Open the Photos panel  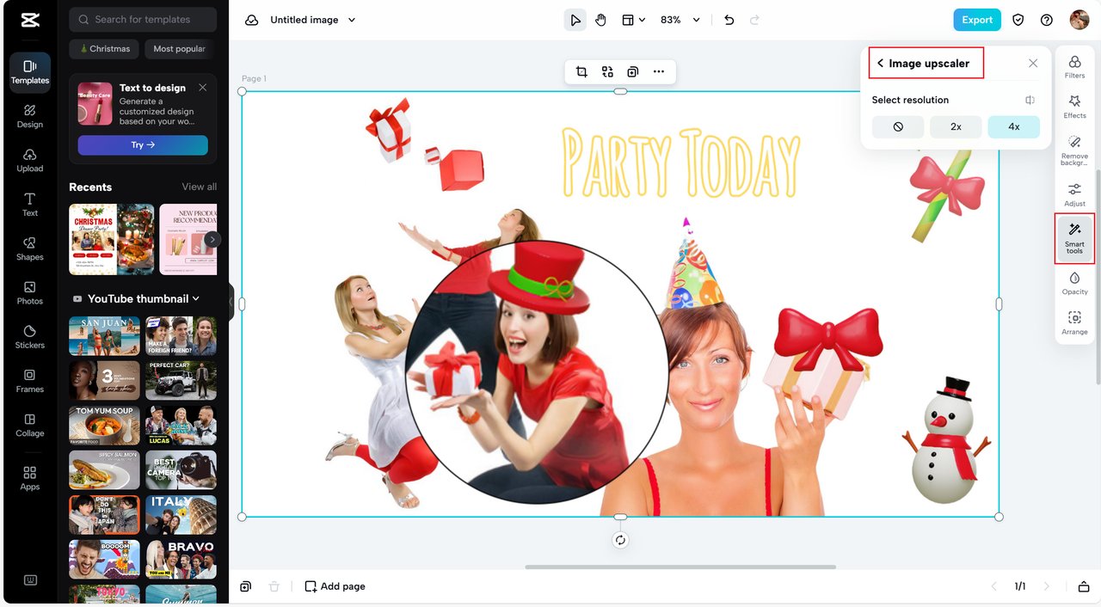[x=30, y=292]
